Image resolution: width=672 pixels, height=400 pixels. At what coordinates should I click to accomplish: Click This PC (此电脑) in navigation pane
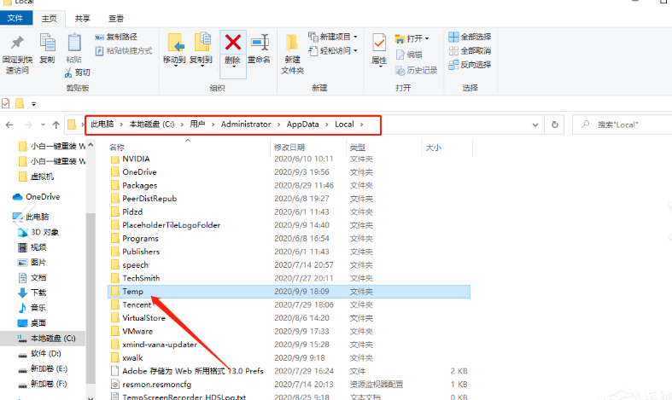point(37,217)
